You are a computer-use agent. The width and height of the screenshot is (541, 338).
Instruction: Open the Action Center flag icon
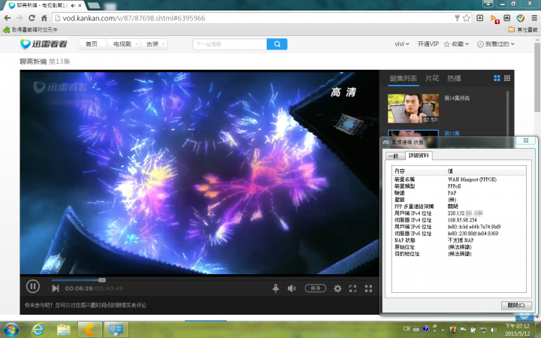pos(463,330)
